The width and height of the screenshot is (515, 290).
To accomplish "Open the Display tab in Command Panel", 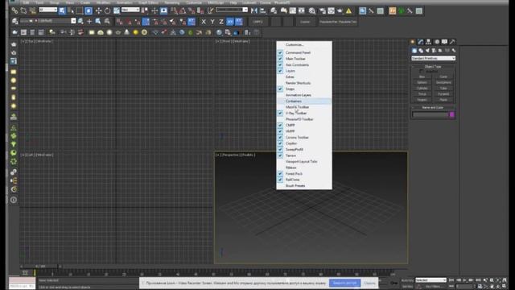I will pos(444,42).
